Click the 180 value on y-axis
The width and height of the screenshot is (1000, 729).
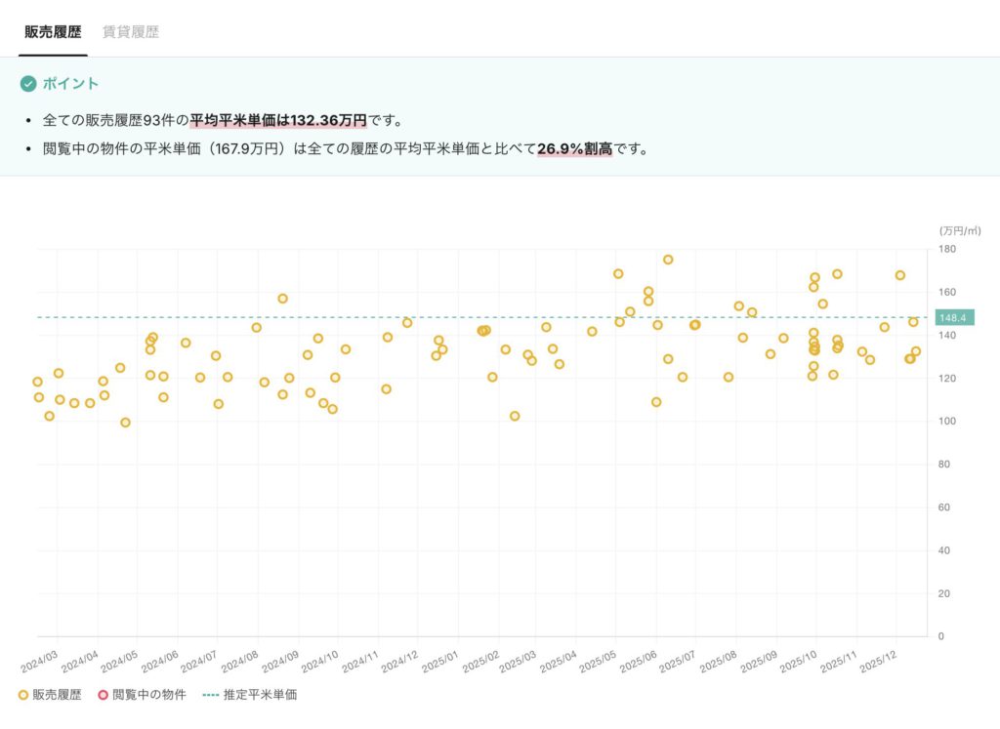946,250
